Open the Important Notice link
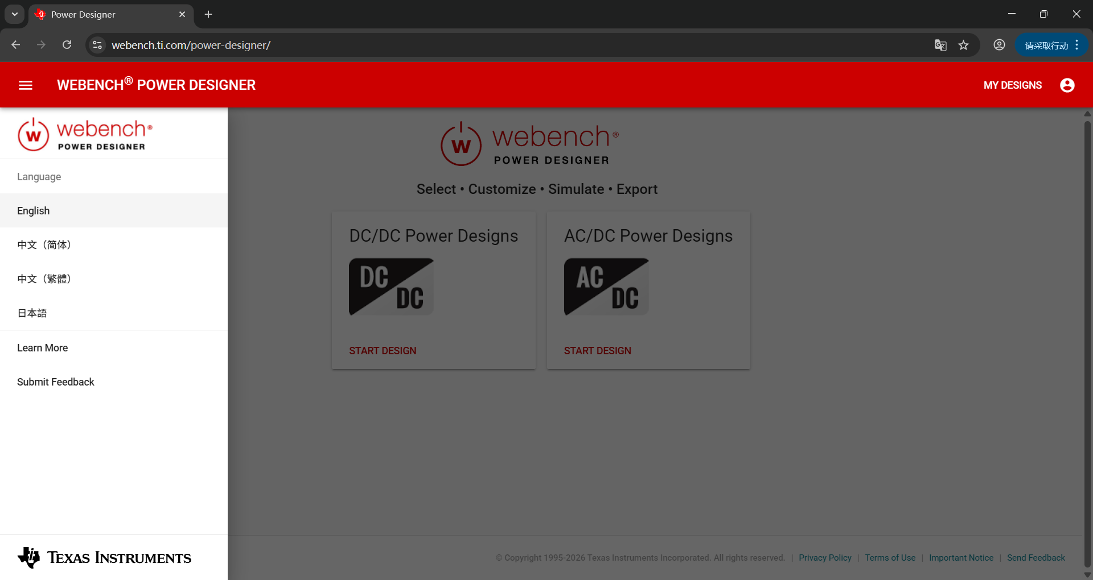 961,558
